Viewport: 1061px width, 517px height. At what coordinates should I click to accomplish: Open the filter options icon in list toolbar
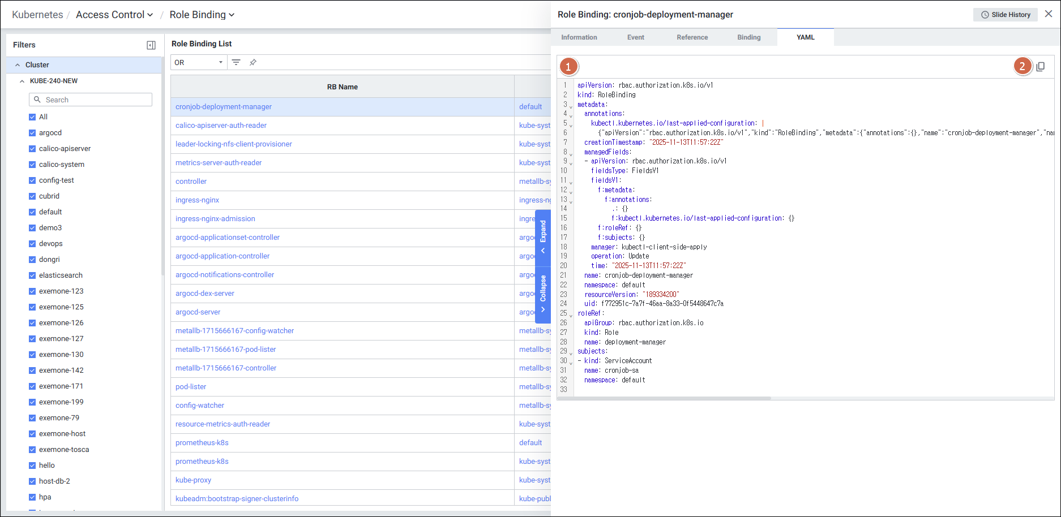236,62
